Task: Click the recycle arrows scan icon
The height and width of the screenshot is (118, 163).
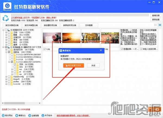Action: [x=6, y=18]
